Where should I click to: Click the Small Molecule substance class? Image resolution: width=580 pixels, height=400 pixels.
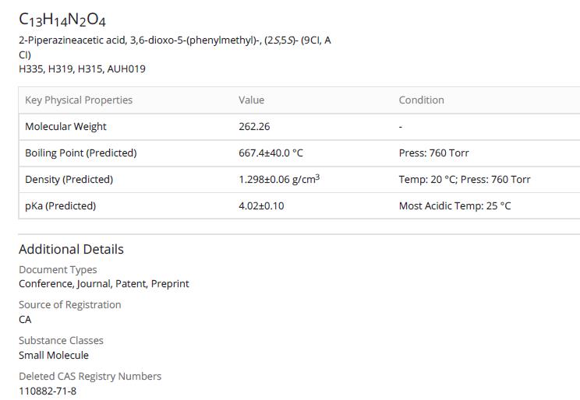(x=54, y=355)
